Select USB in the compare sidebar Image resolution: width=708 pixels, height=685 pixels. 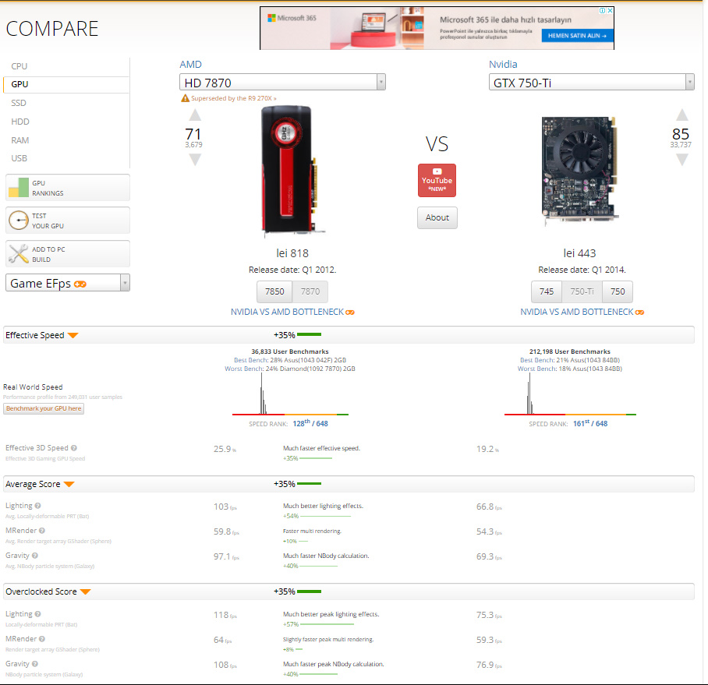tap(19, 158)
